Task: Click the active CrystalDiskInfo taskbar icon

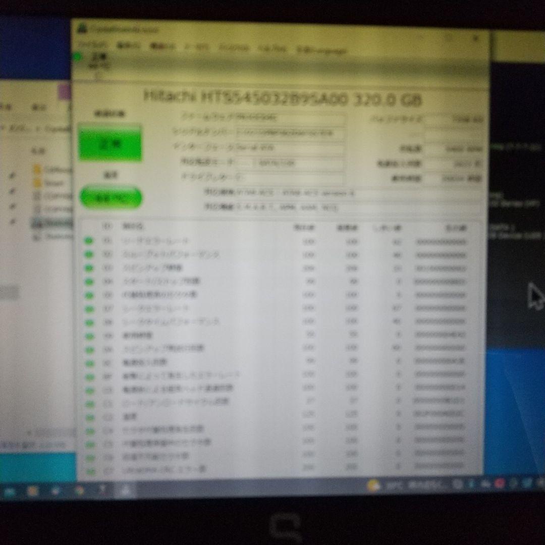Action: coord(126,490)
